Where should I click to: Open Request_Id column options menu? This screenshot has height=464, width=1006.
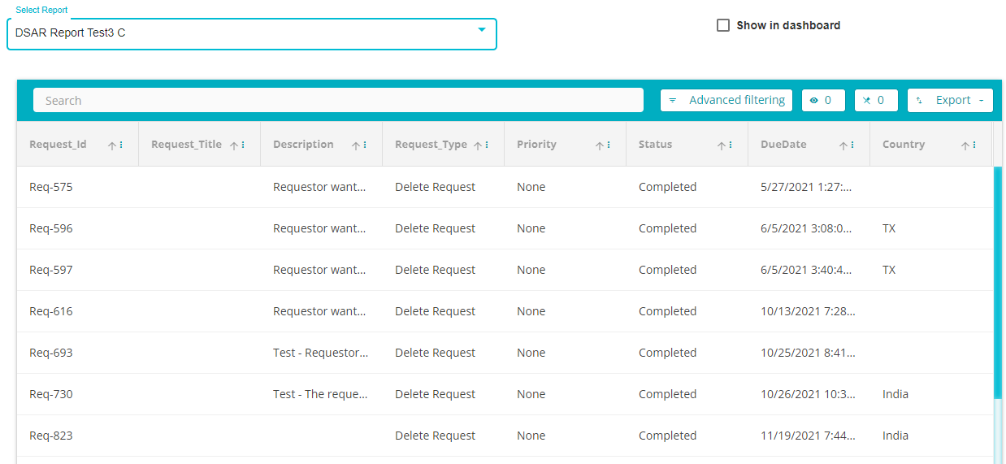tap(121, 145)
